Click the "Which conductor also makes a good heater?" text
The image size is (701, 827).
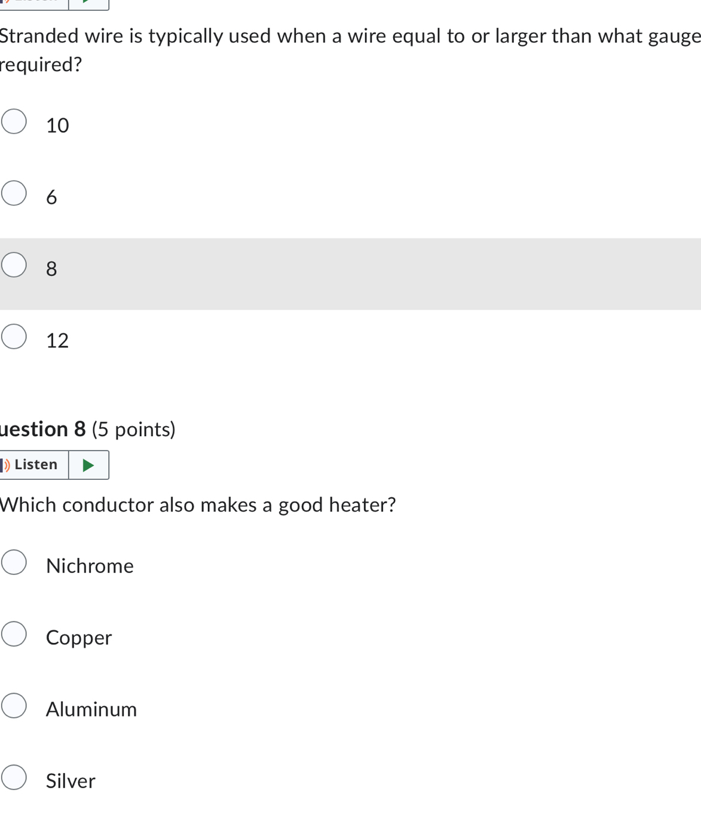198,505
